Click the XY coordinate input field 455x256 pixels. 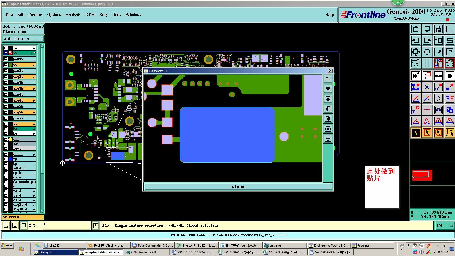tap(67, 226)
